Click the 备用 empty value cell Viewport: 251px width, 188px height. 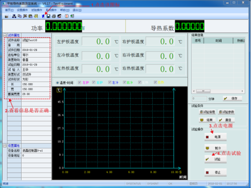click(36, 45)
